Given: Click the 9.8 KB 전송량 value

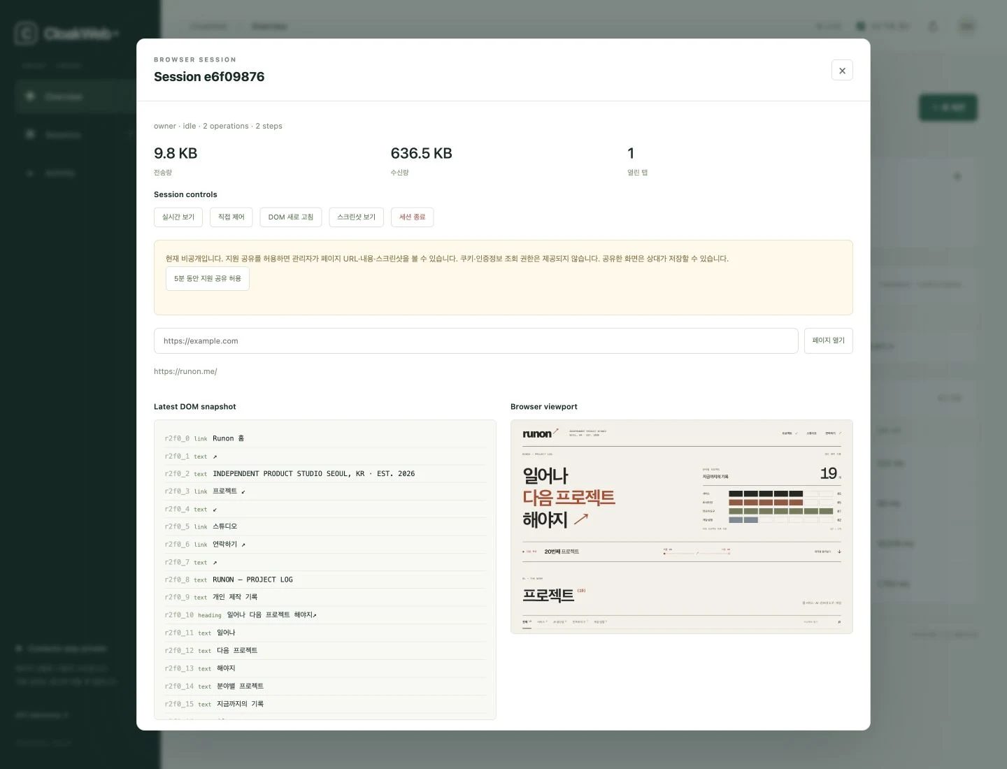Looking at the screenshot, I should click(x=176, y=154).
